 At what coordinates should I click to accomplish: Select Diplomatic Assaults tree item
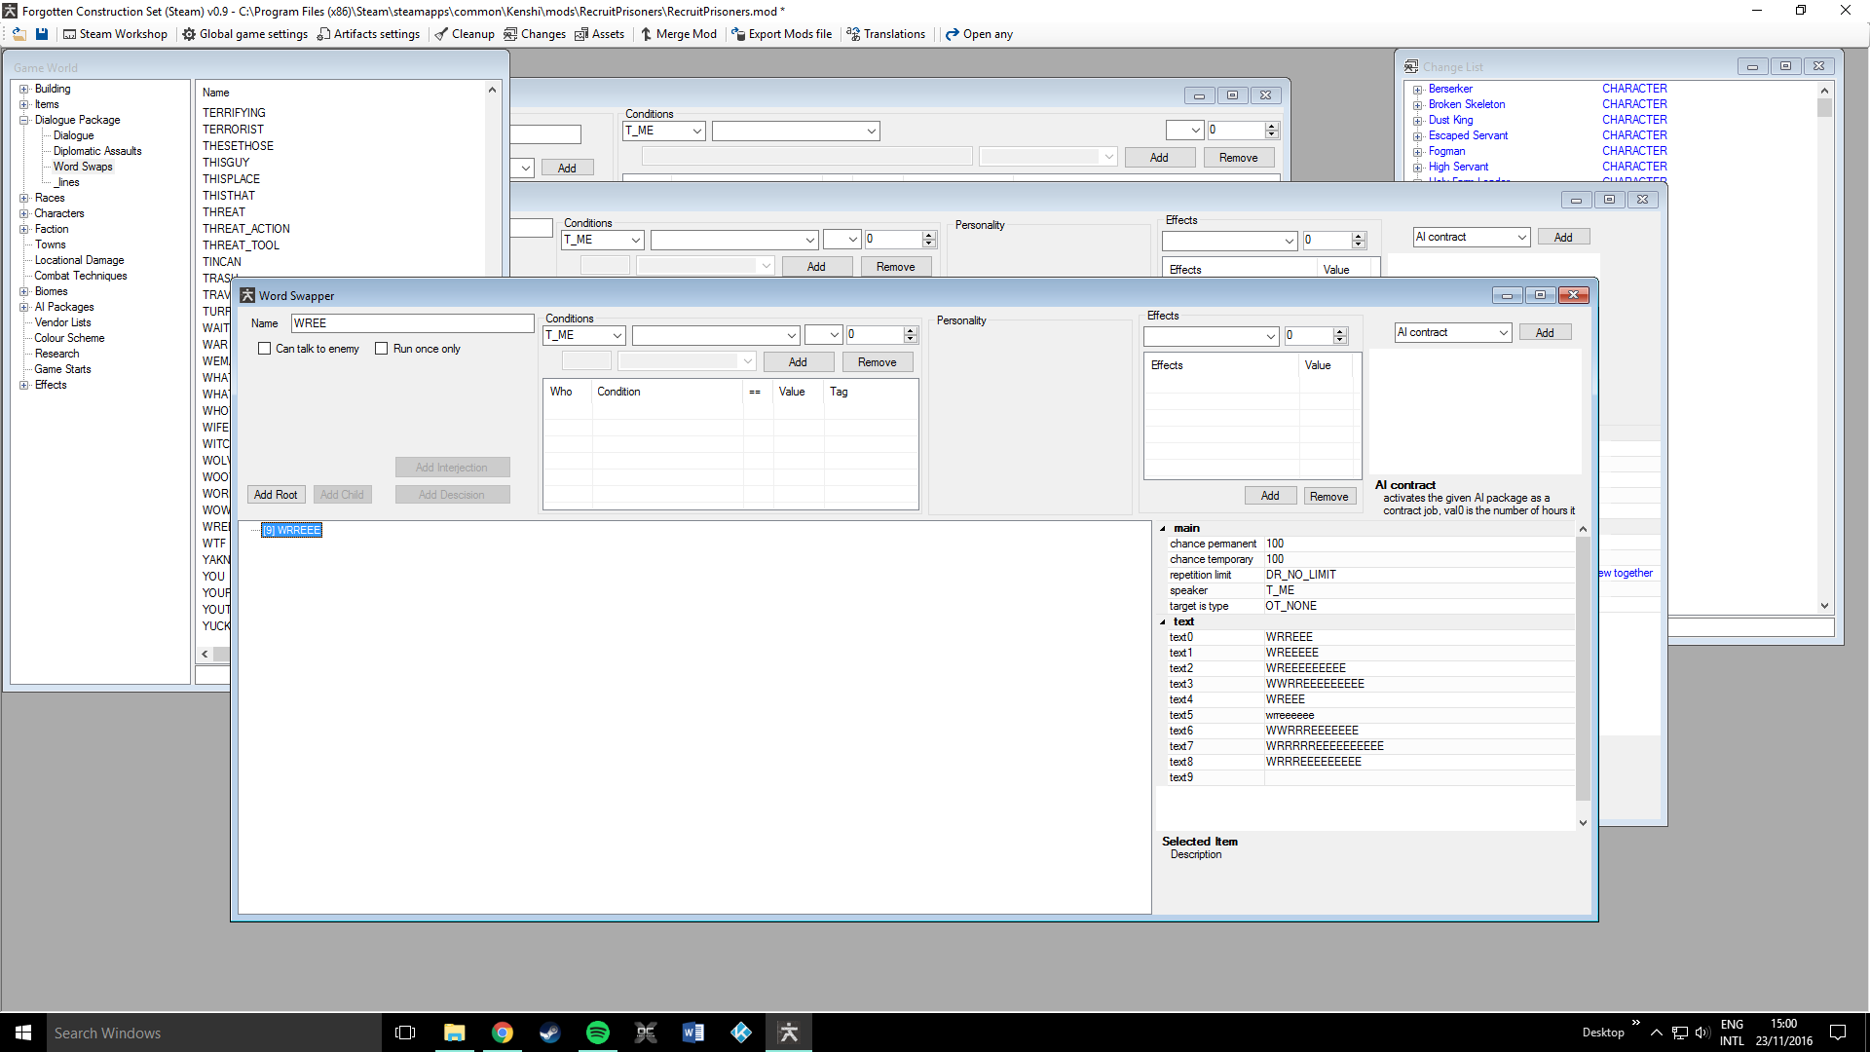(97, 151)
